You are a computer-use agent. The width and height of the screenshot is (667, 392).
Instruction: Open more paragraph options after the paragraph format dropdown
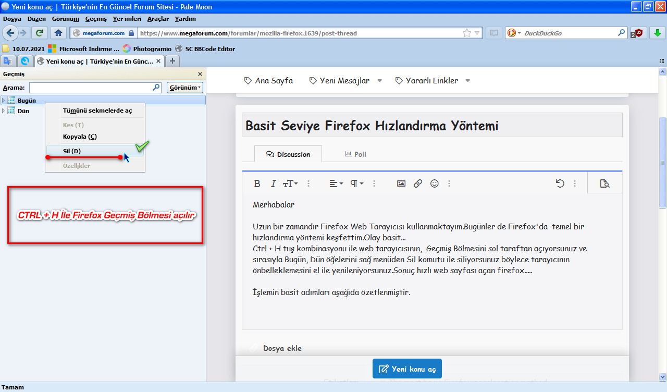tap(374, 183)
